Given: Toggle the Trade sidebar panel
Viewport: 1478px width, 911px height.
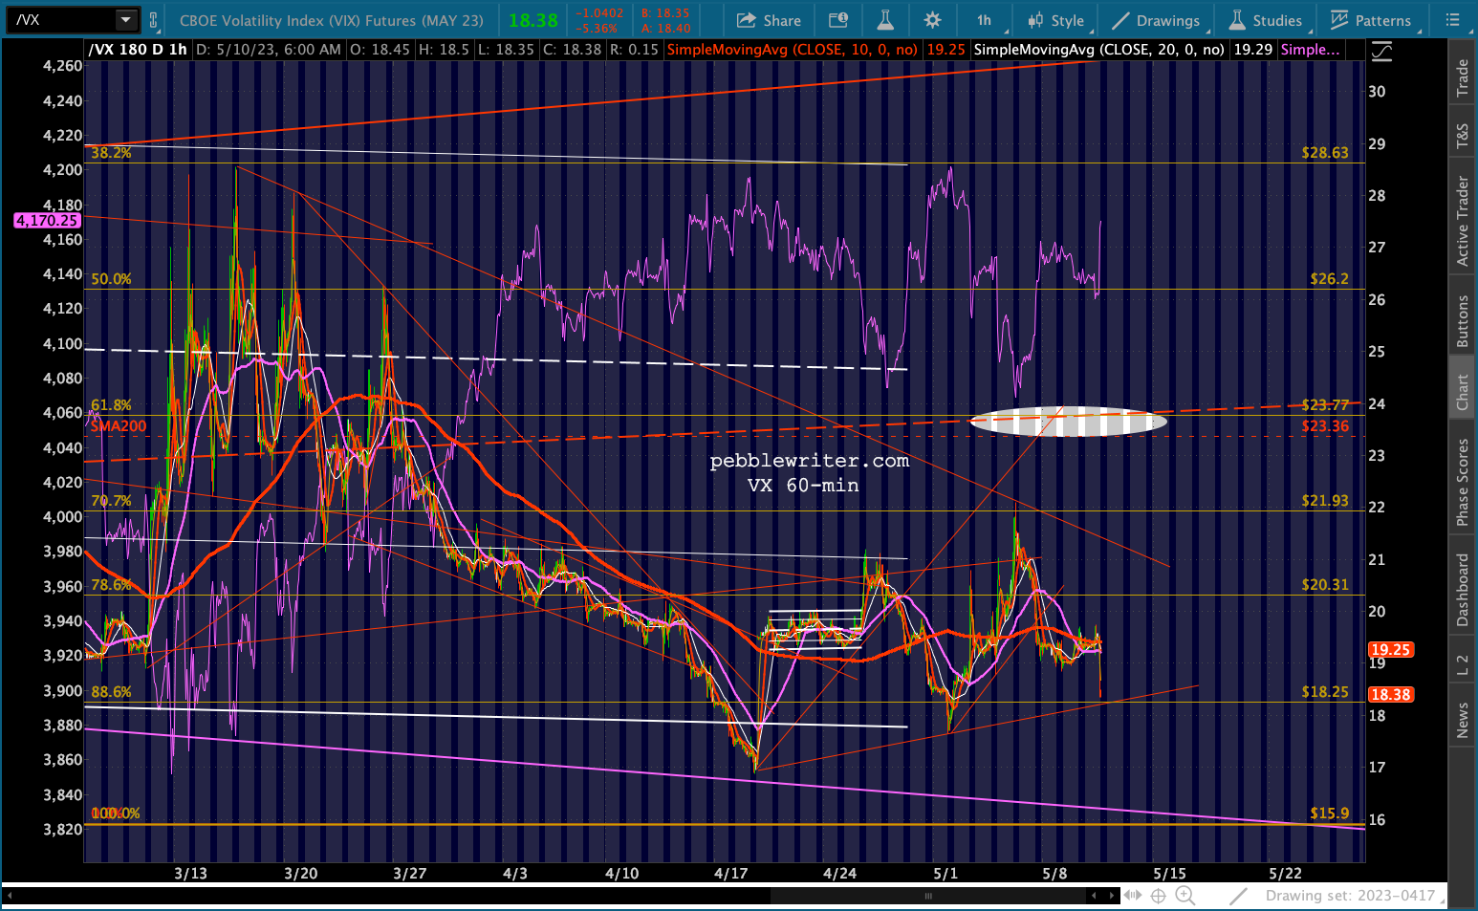Looking at the screenshot, I should 1462,78.
